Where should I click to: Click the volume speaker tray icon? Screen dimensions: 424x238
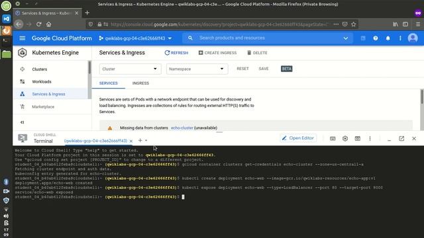pyautogui.click(x=6, y=216)
